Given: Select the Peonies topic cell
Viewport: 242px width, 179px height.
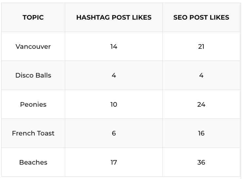Looking at the screenshot, I should [x=33, y=104].
